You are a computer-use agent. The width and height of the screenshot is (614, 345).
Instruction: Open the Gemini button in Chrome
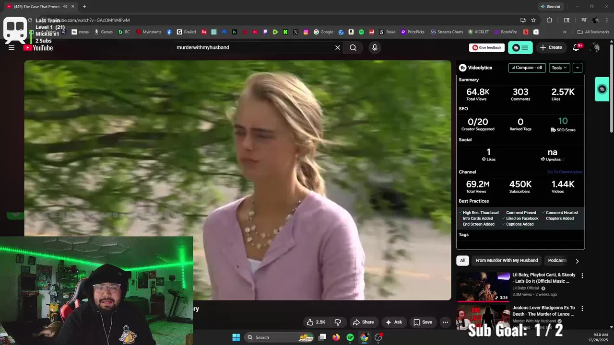[x=550, y=7]
